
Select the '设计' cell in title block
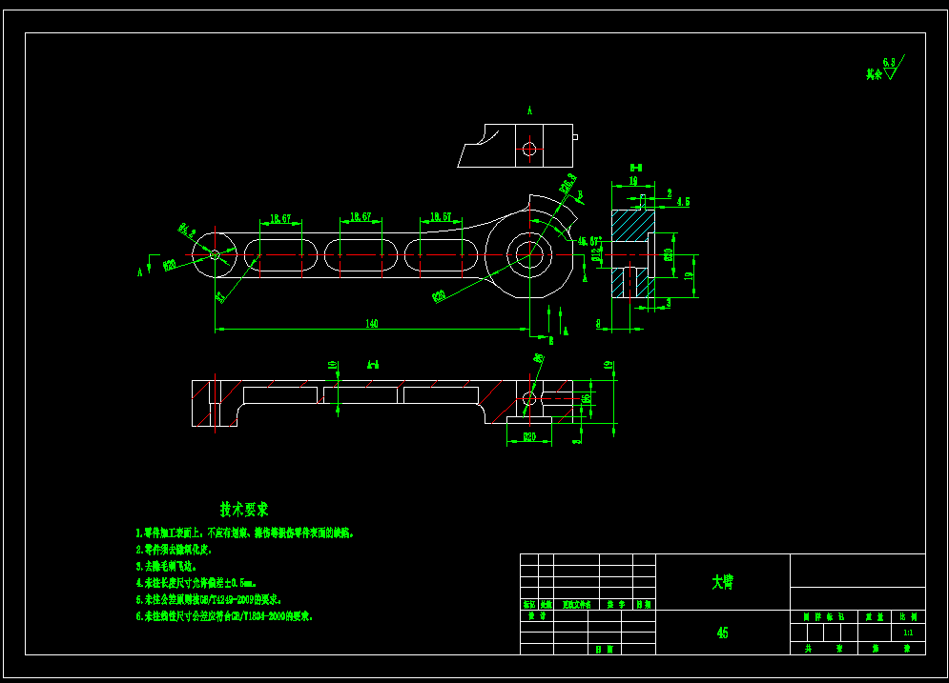(x=537, y=615)
